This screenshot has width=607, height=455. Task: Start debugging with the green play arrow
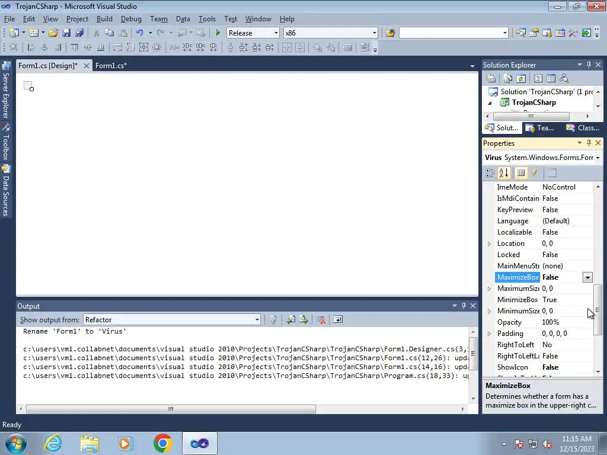[x=218, y=33]
